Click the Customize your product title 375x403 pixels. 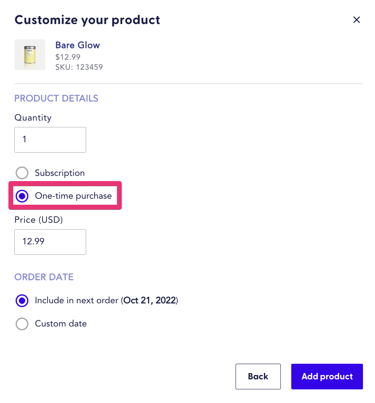(x=87, y=20)
